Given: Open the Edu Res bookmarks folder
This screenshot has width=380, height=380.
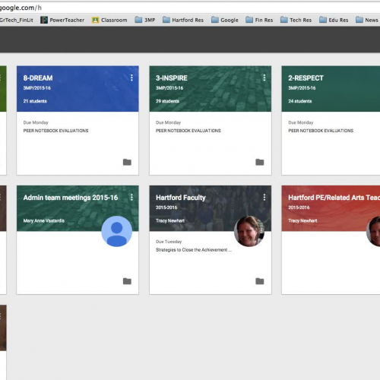Looking at the screenshot, I should (334, 20).
